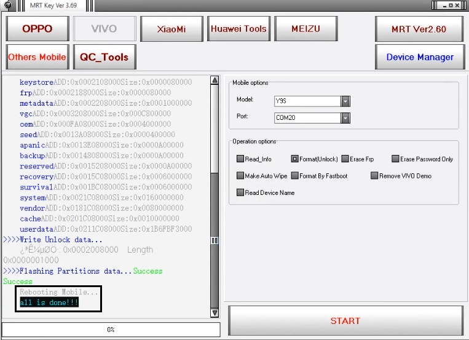Click the log scrollbar thumb
Viewport: 469px width, 340px height.
215,240
